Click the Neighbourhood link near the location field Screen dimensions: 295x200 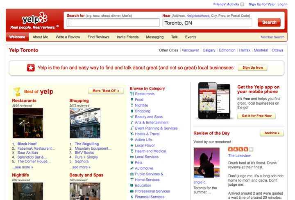tap(198, 16)
